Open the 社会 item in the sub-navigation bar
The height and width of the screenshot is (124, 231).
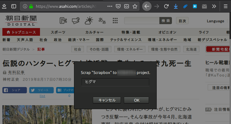[43, 40]
